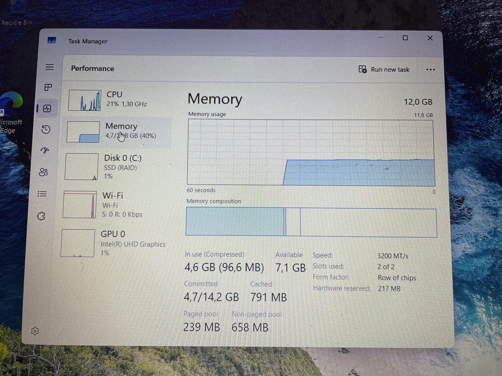Viewport: 502px width, 376px height.
Task: Open the Users page icon
Action: 43,172
